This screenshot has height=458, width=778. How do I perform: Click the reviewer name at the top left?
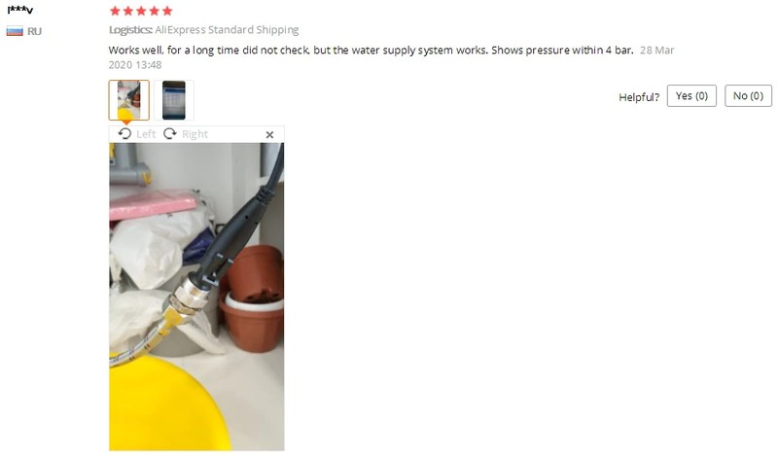pyautogui.click(x=19, y=10)
